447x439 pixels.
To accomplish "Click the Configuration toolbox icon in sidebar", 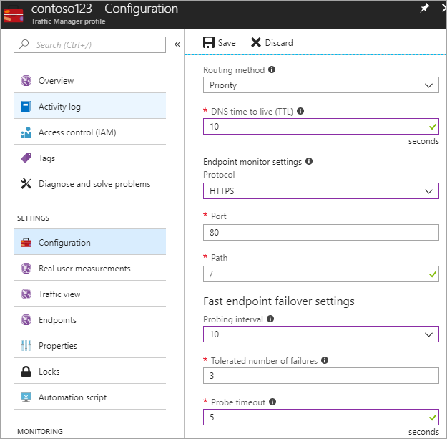I will pyautogui.click(x=26, y=243).
